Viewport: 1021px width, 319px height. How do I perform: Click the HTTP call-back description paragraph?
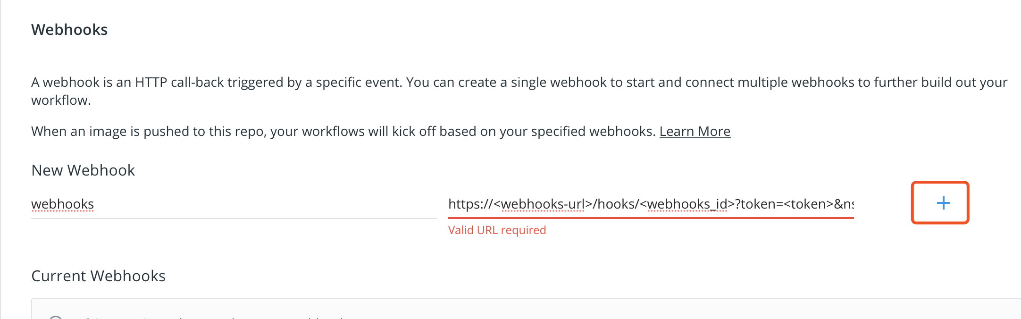click(x=519, y=91)
